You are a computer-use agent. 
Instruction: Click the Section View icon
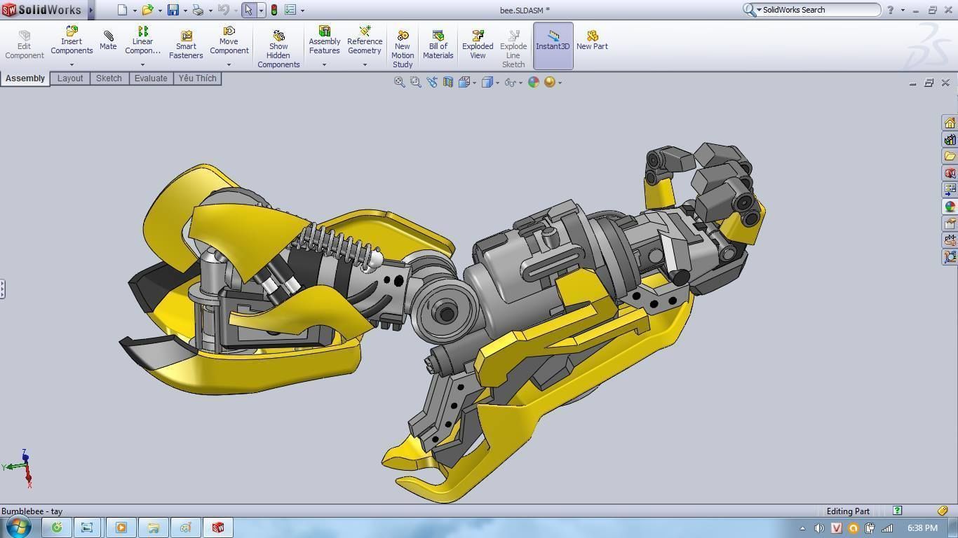pos(447,82)
